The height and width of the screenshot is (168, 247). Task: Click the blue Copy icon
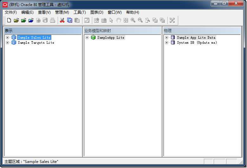click(70, 20)
